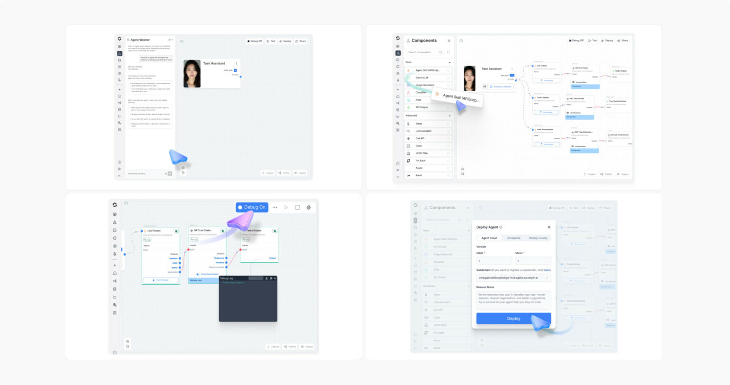Viewport: 730px width, 385px height.
Task: Switch to the Enterprise tab
Action: (514, 238)
